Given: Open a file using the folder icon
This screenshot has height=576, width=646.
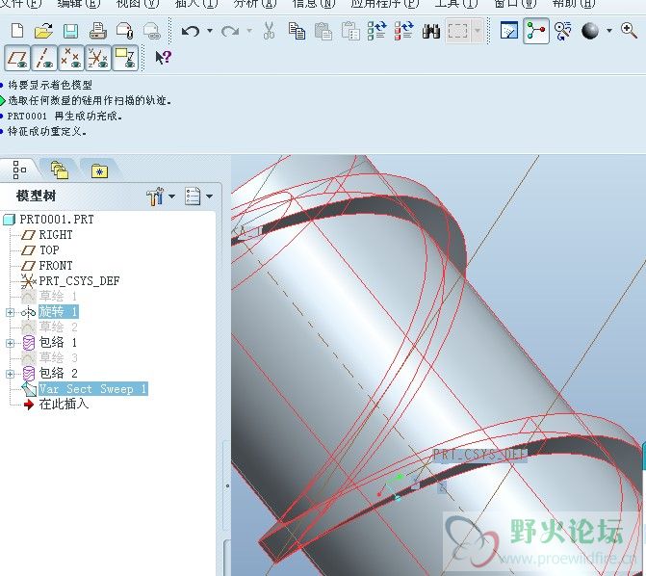Looking at the screenshot, I should click(x=43, y=31).
